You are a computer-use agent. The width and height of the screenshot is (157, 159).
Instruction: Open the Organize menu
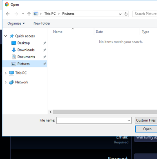coord(16,23)
